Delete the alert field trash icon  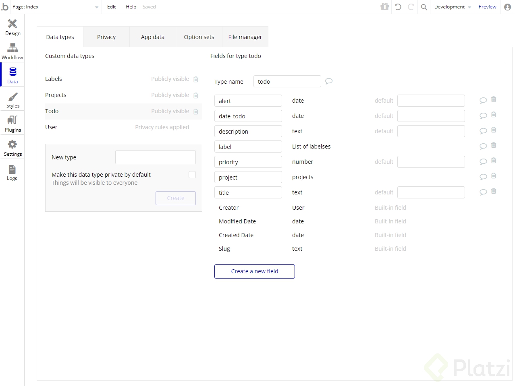click(494, 99)
